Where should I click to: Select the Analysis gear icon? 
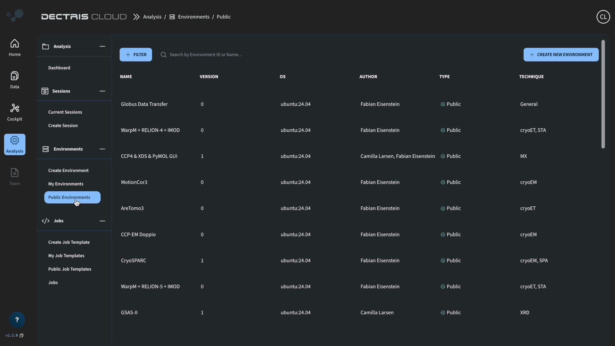(14, 140)
